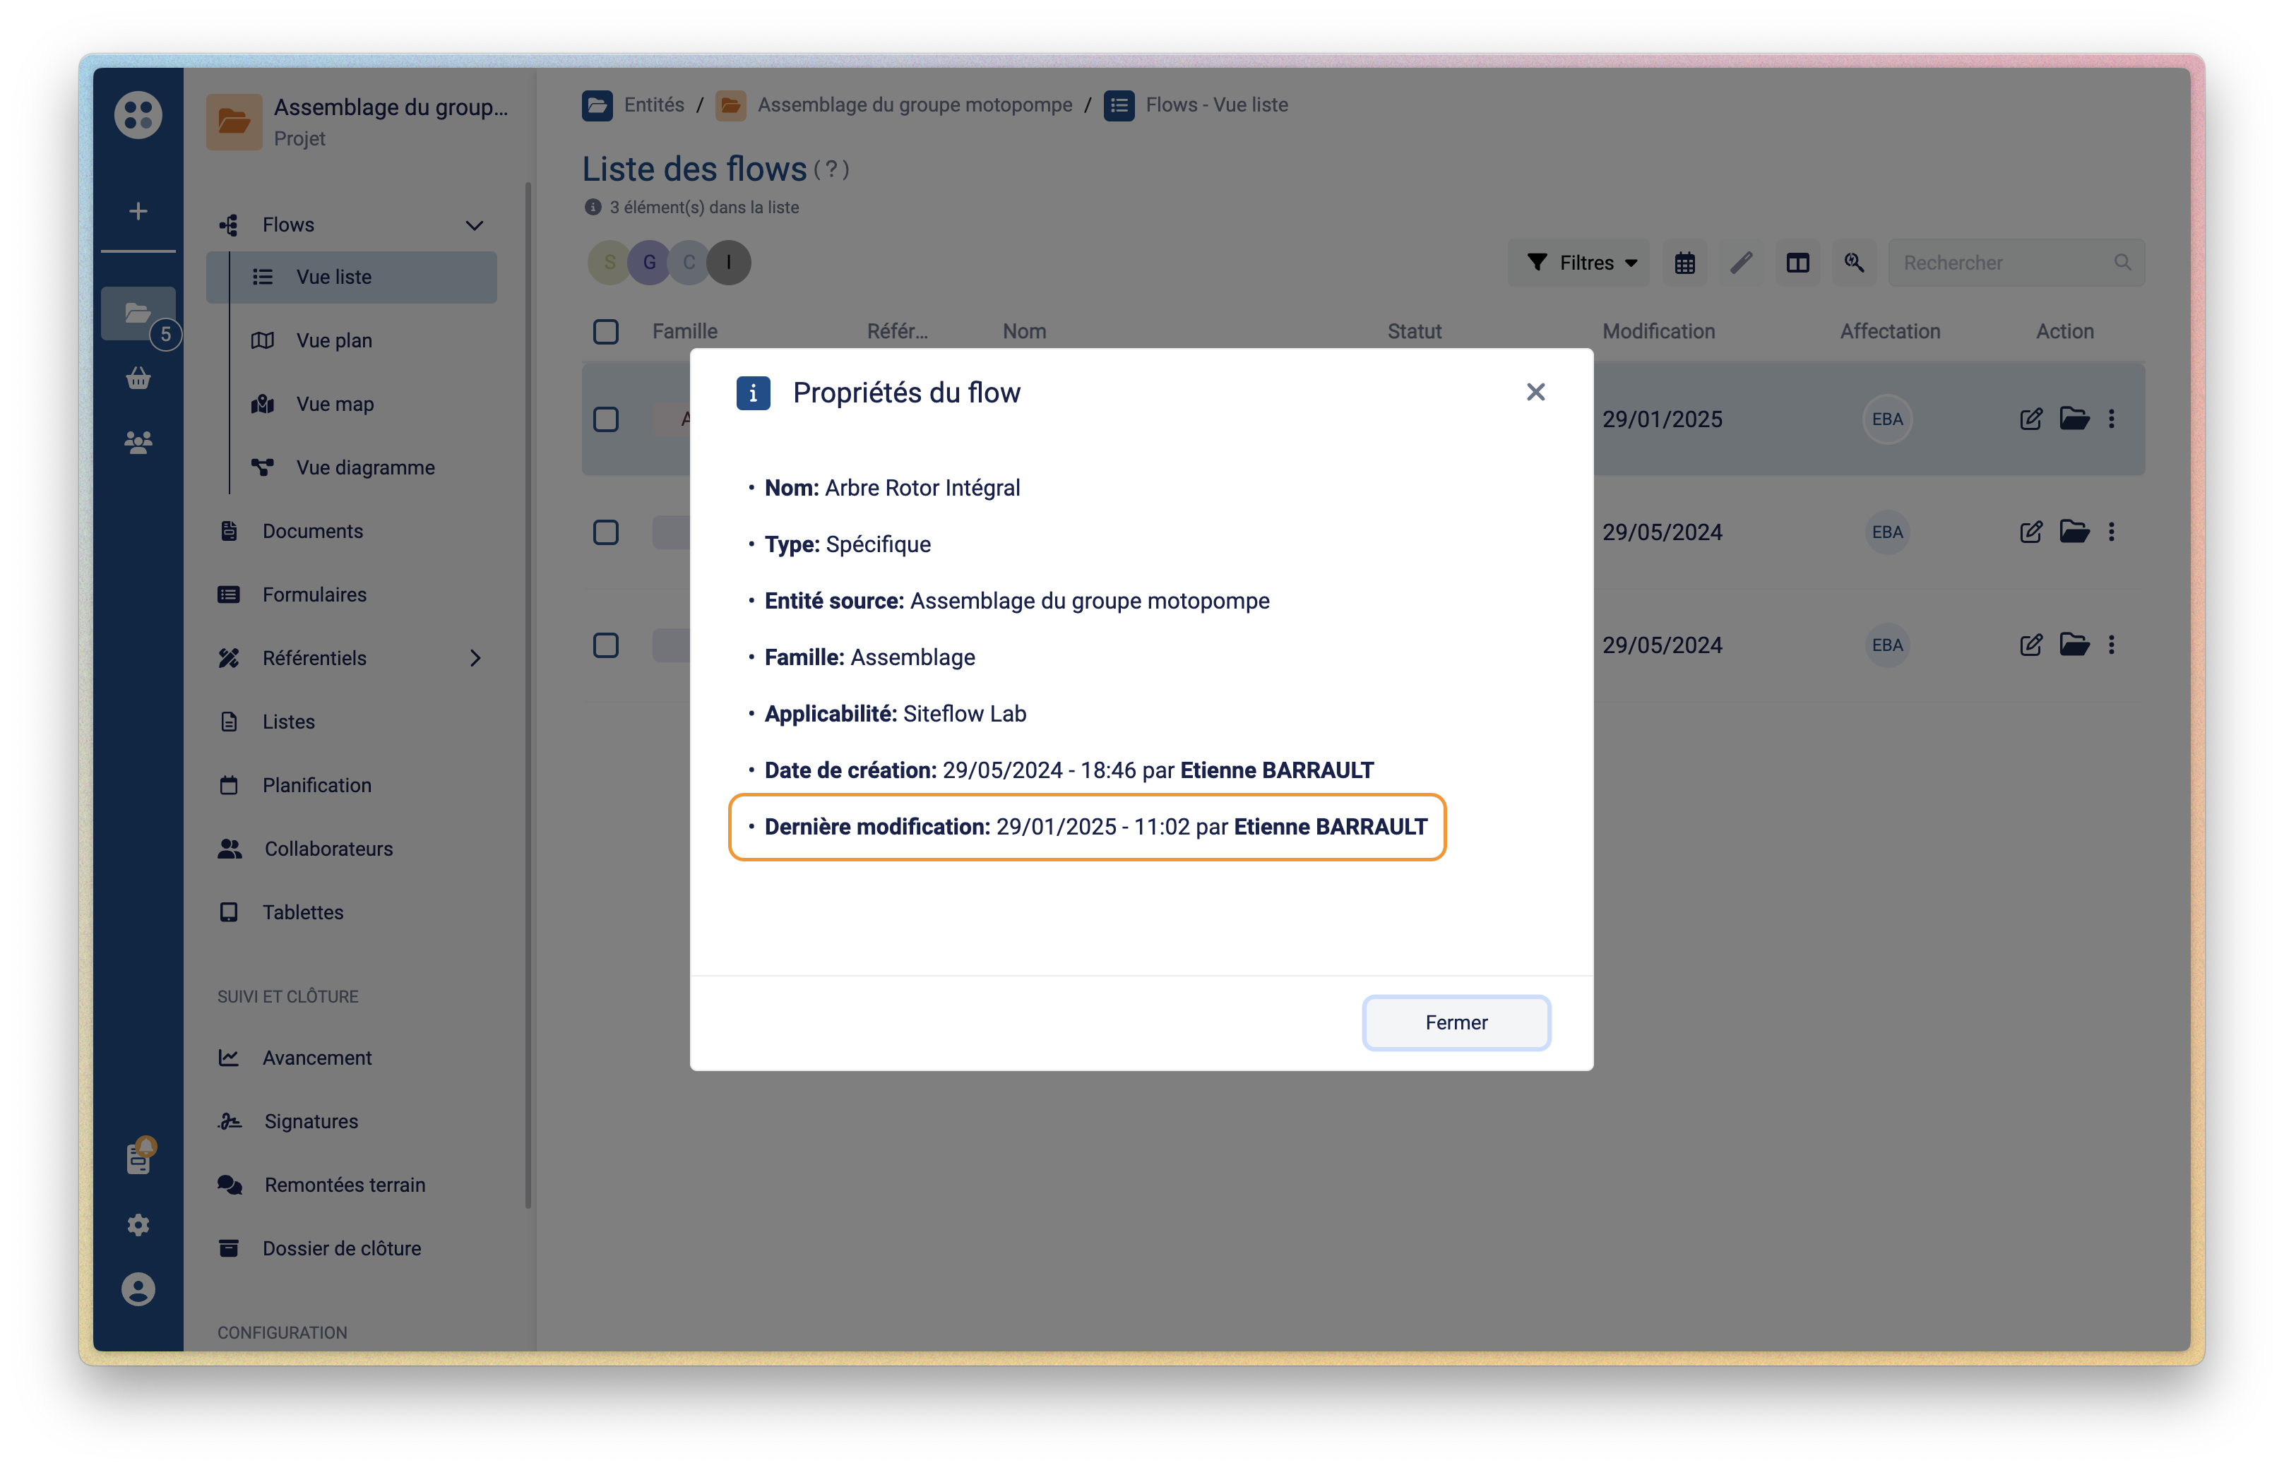Screen dimensions: 2284x1470
Task: Go to Vue diagramme
Action: coord(364,467)
